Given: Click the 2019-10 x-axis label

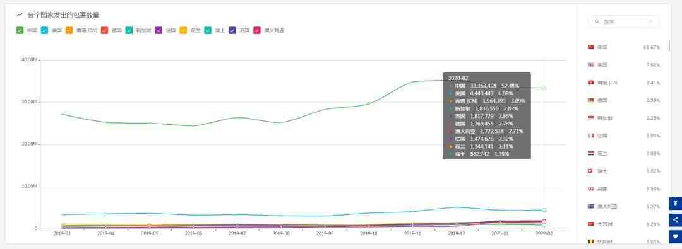Looking at the screenshot, I should [369, 233].
